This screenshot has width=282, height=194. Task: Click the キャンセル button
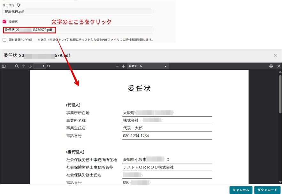(241, 190)
